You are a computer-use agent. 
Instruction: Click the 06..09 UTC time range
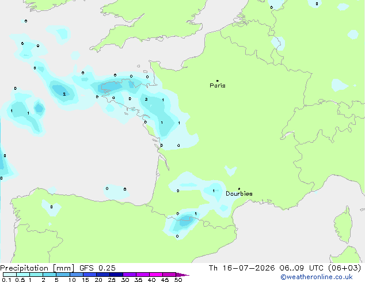[x=302, y=268]
